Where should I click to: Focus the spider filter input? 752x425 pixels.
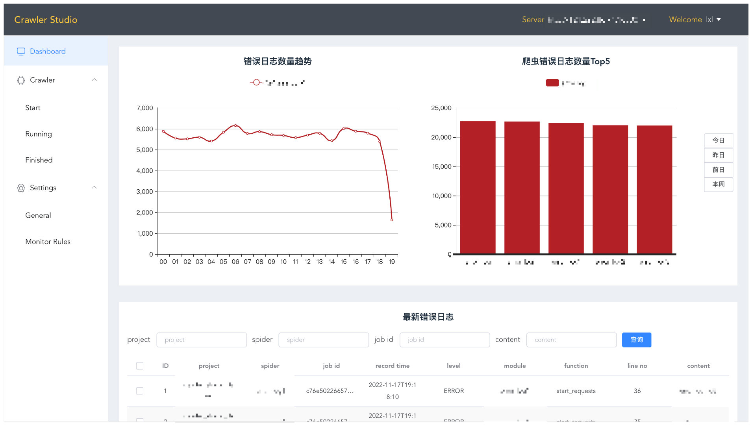pyautogui.click(x=324, y=340)
